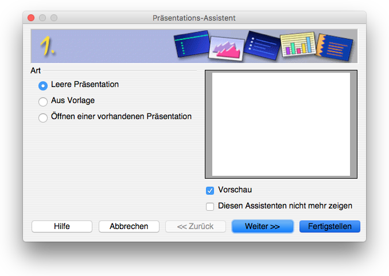Open help with the Hilfe button
The height and width of the screenshot is (276, 389).
(x=62, y=226)
